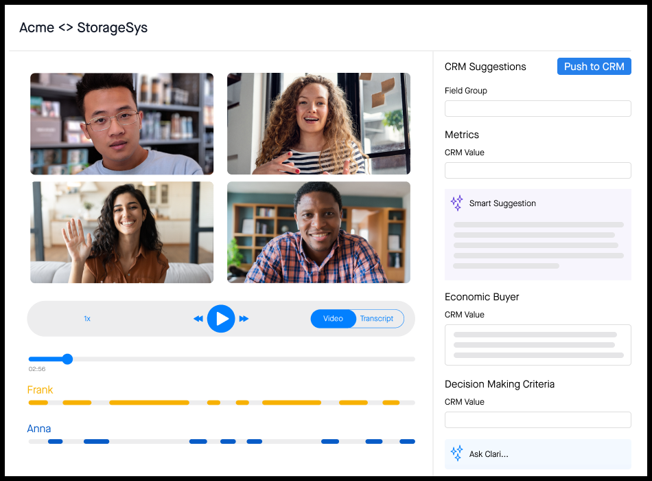Open the Field Group input box

(x=537, y=109)
